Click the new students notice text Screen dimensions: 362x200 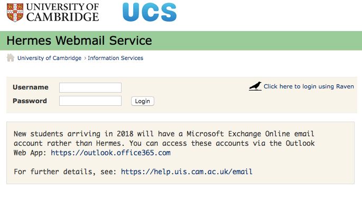click(x=164, y=143)
